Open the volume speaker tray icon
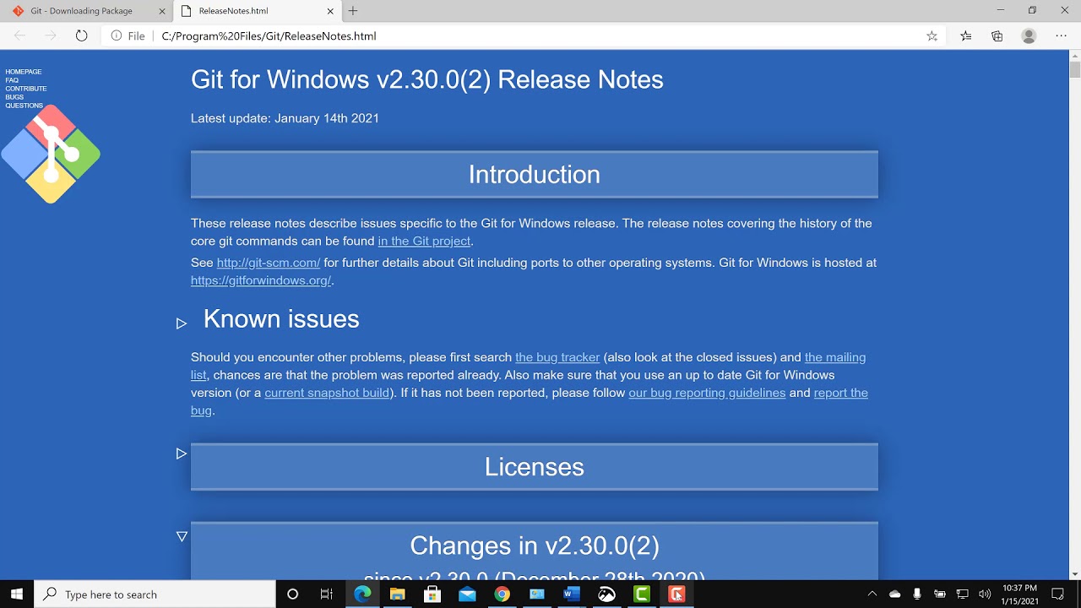Viewport: 1081px width, 608px height. (984, 594)
